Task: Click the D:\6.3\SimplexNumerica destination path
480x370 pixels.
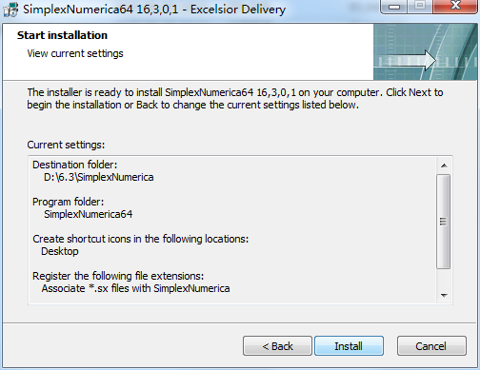Action: click(x=98, y=177)
